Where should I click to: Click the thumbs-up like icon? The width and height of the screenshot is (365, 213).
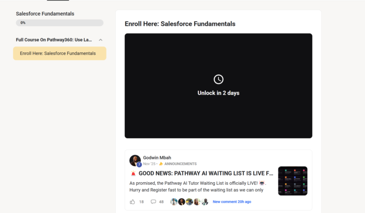132,201
